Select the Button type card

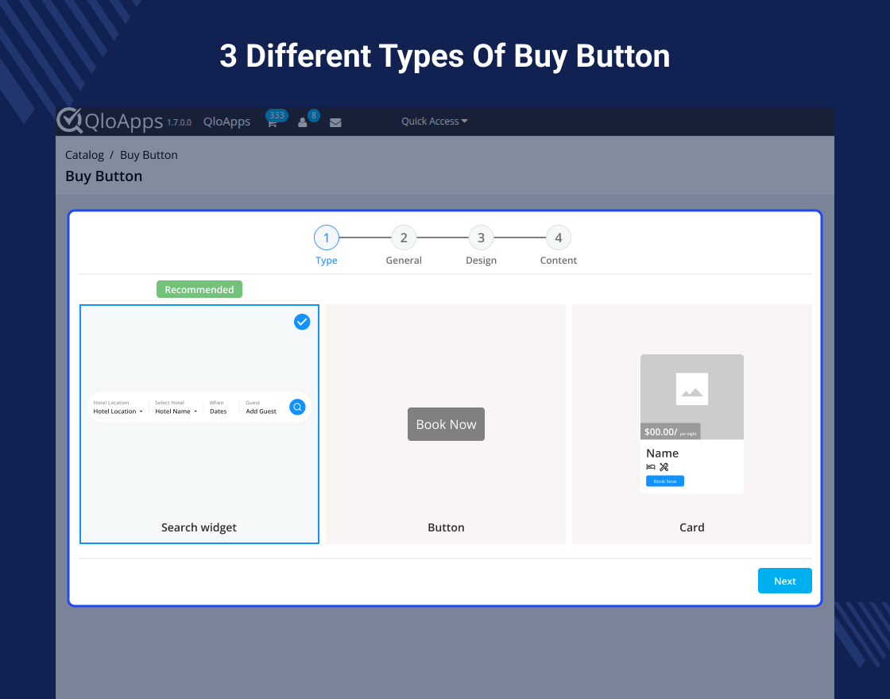click(446, 424)
